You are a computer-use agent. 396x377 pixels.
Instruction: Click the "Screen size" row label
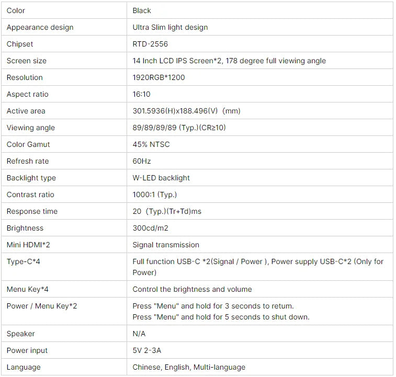point(26,61)
